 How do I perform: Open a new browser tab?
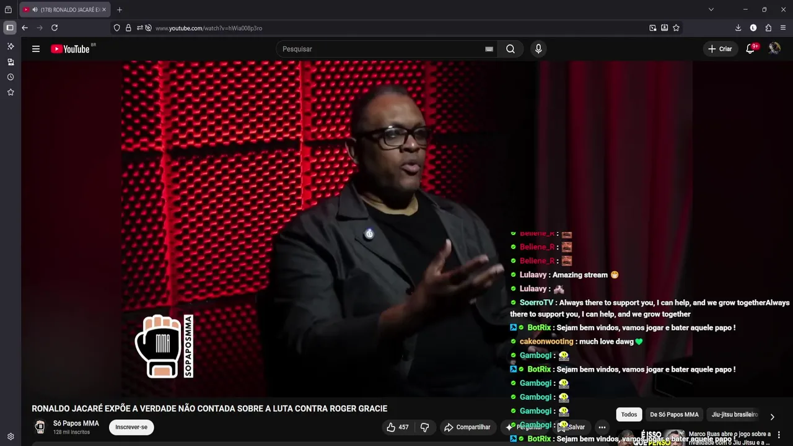click(x=120, y=9)
